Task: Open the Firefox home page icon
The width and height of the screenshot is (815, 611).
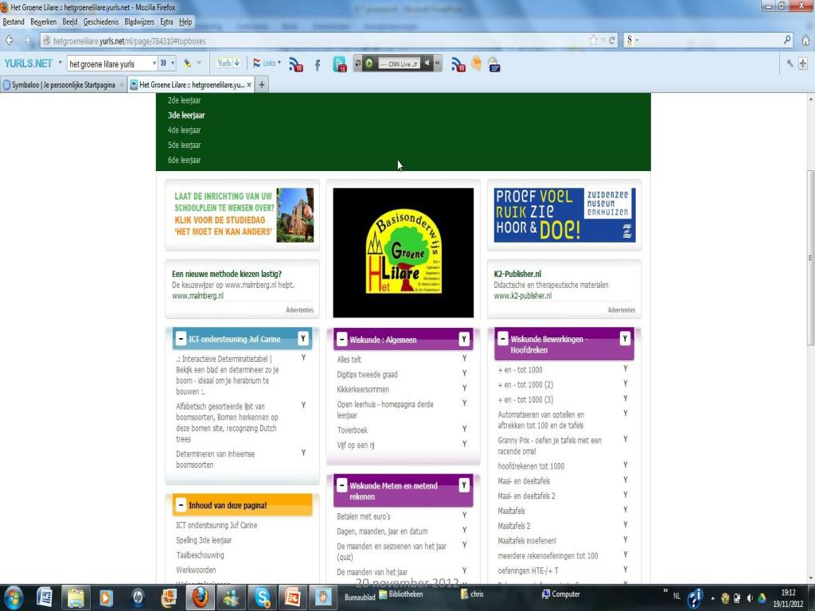Action: click(805, 40)
